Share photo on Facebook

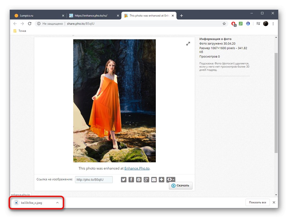tap(131, 180)
